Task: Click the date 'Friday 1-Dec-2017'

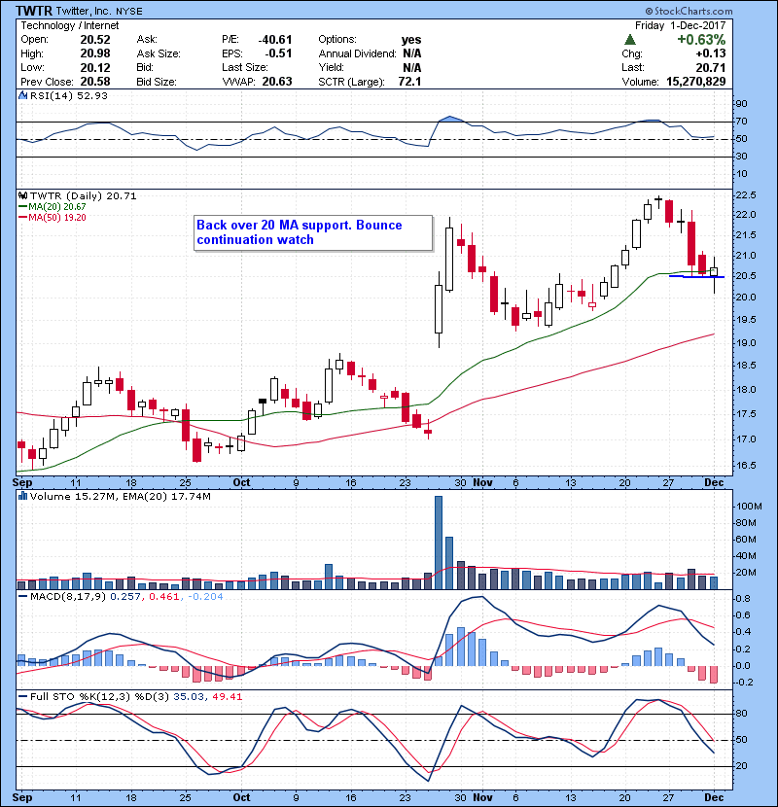Action: (x=680, y=25)
